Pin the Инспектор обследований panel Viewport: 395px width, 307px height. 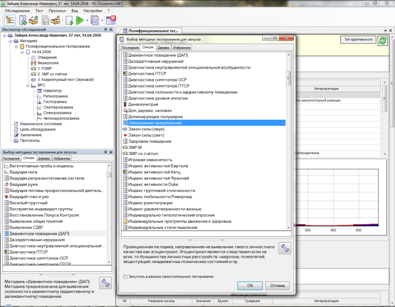click(x=106, y=30)
